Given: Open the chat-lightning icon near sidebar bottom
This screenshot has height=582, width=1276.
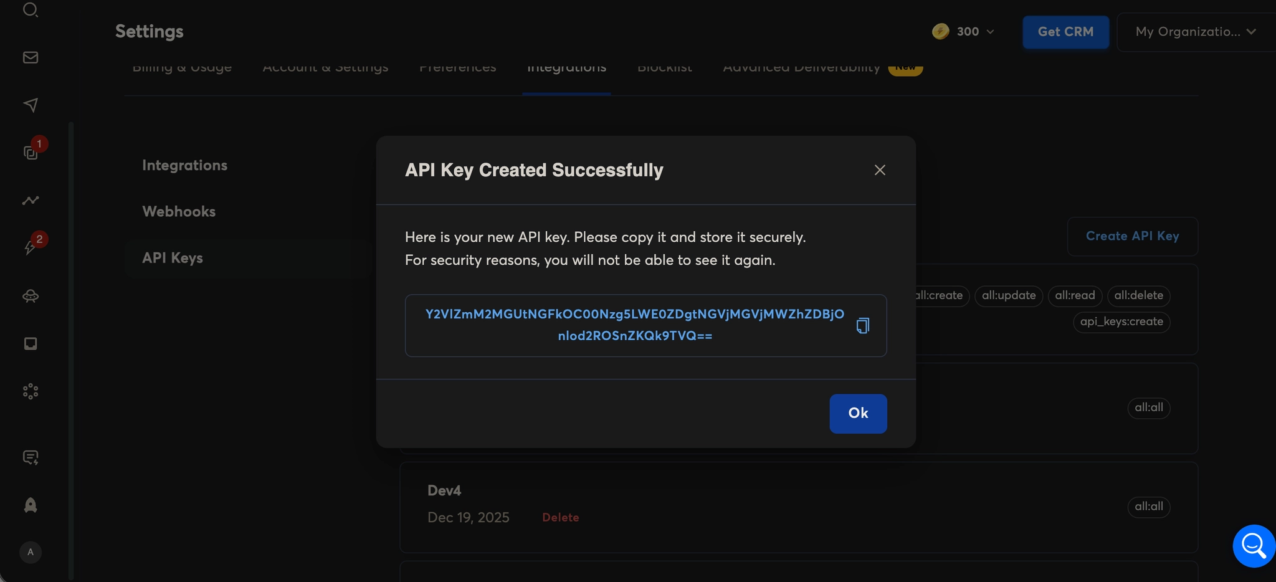Looking at the screenshot, I should point(30,457).
